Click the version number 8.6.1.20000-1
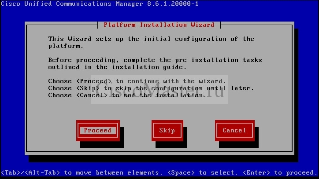This screenshot has width=319, height=179. point(173,4)
